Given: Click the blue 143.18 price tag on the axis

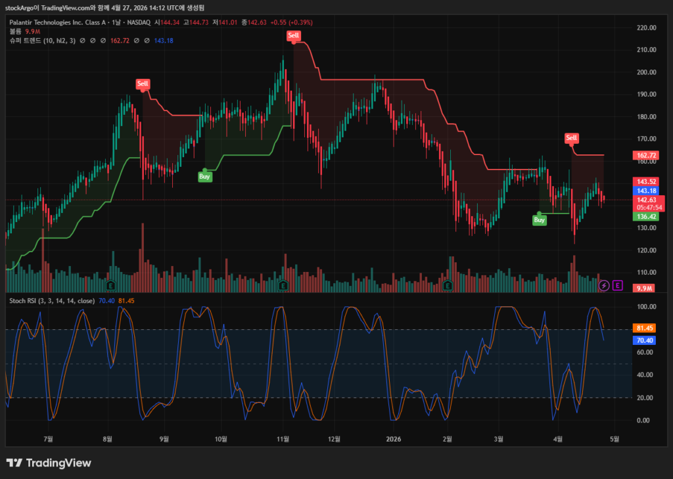Looking at the screenshot, I should coord(646,191).
